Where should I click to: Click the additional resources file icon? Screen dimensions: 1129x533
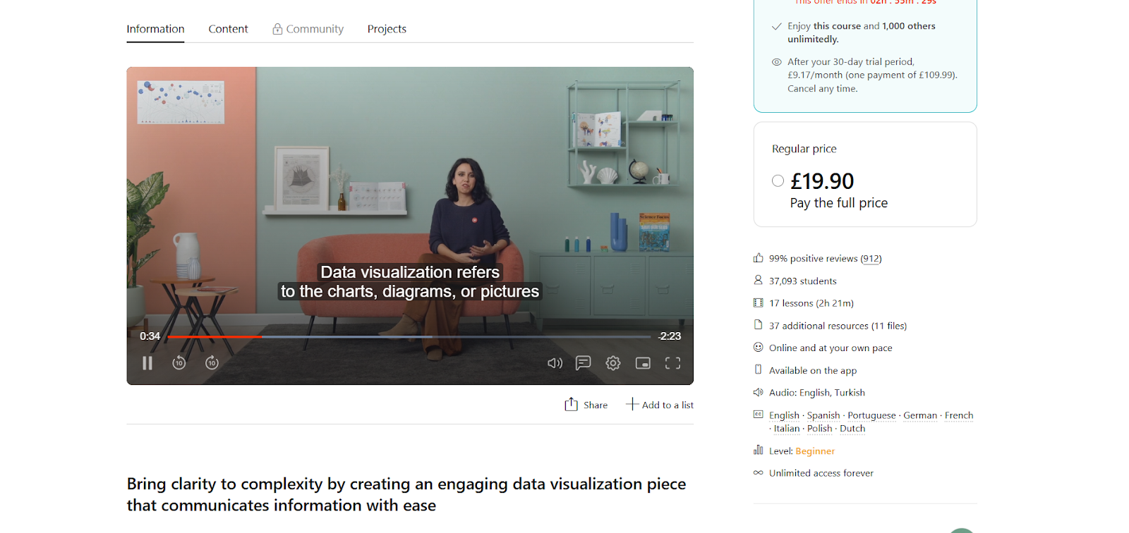click(x=759, y=324)
